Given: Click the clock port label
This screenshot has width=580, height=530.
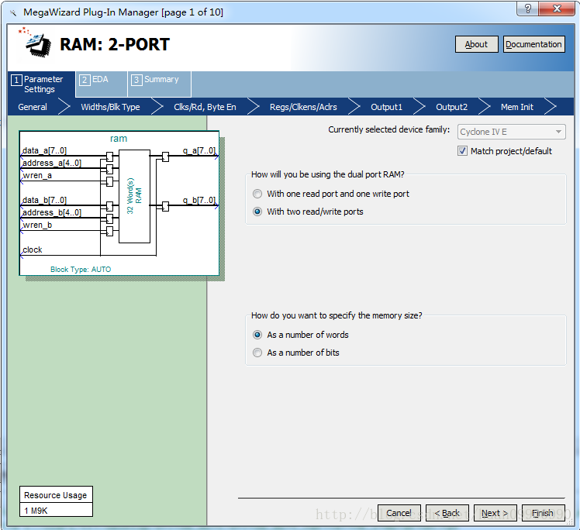Looking at the screenshot, I should point(33,250).
